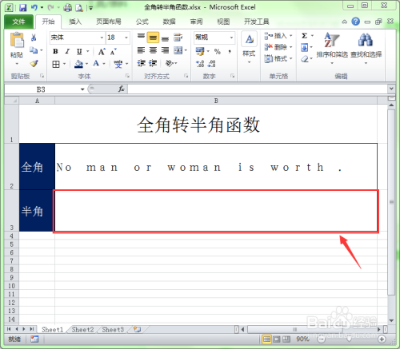Switch to Page Layout (页面布局) tab
Screen dimensions: 400x349
click(x=109, y=22)
